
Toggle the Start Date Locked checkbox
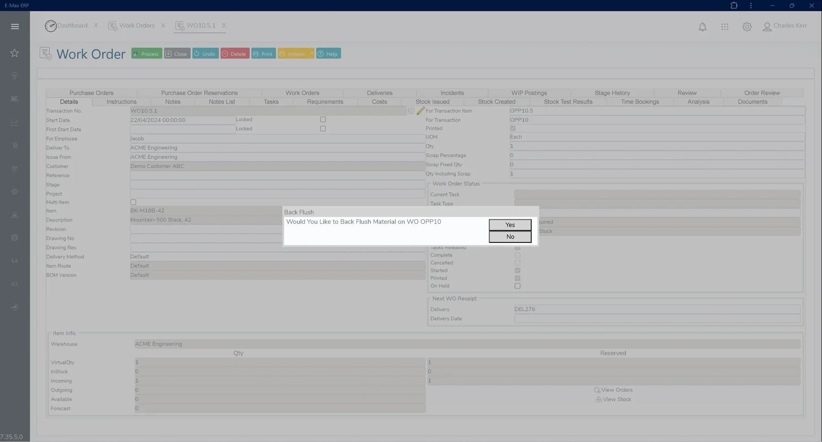point(323,120)
